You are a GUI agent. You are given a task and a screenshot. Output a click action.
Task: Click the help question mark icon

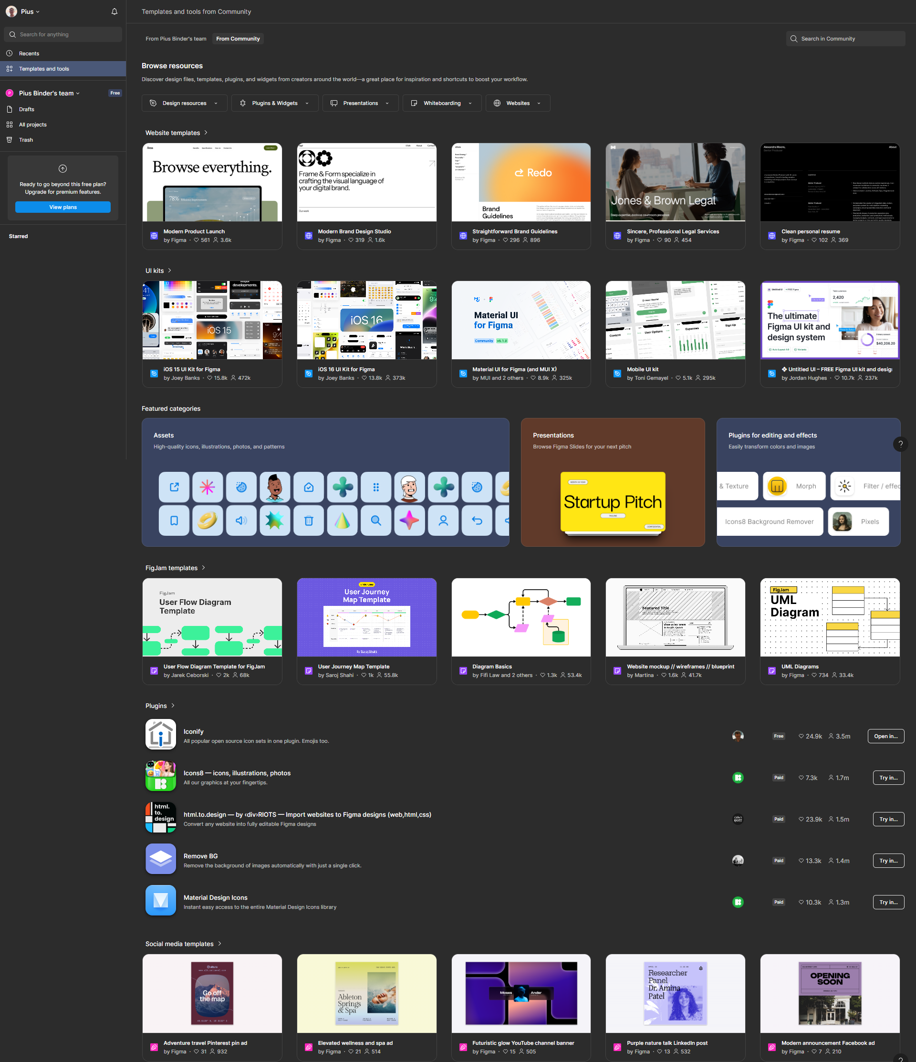900,444
